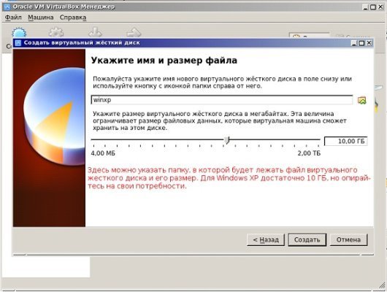Click the VirtualBox Manager window title icon
Screen dimensions: 387x292
(7, 7)
